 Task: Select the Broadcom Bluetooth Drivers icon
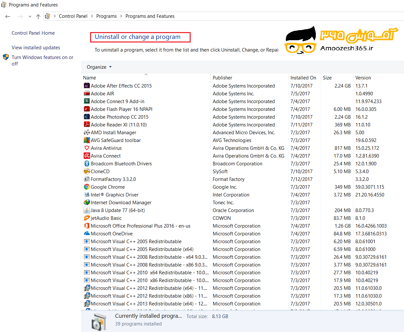(87, 163)
